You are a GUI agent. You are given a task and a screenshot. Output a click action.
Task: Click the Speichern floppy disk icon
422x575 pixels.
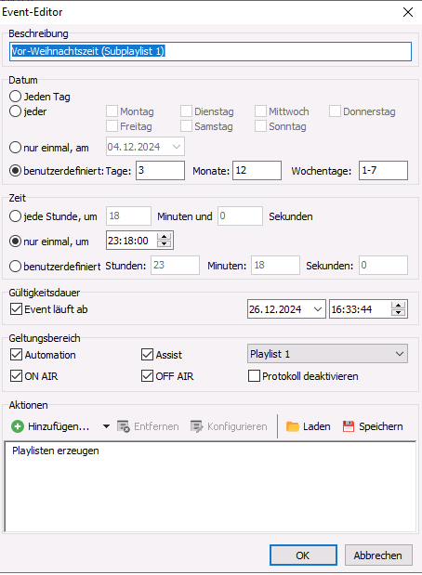(x=349, y=426)
